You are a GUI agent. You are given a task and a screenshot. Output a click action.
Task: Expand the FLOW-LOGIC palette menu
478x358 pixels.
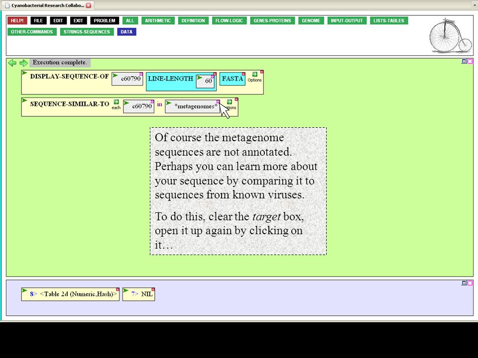[x=229, y=21]
